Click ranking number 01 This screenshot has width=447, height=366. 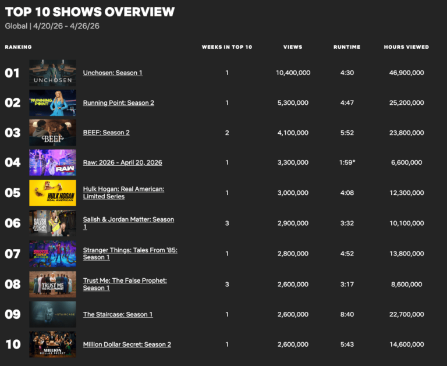click(12, 73)
